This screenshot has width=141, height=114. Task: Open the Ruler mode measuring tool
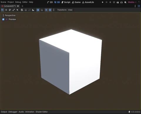(x=33, y=10)
